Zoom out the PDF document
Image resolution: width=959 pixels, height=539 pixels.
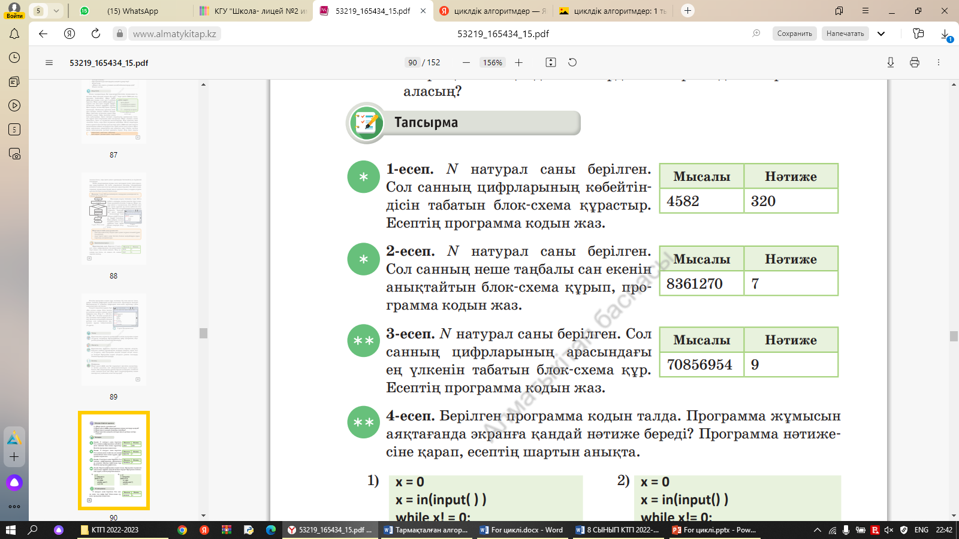click(466, 62)
